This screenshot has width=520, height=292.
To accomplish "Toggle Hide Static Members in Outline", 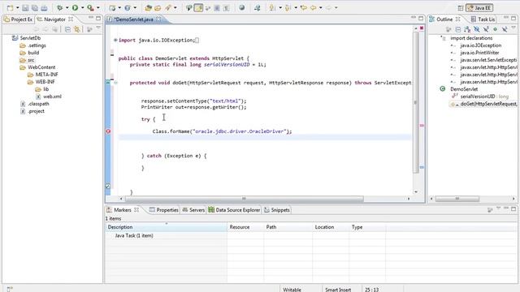I will 486,29.
